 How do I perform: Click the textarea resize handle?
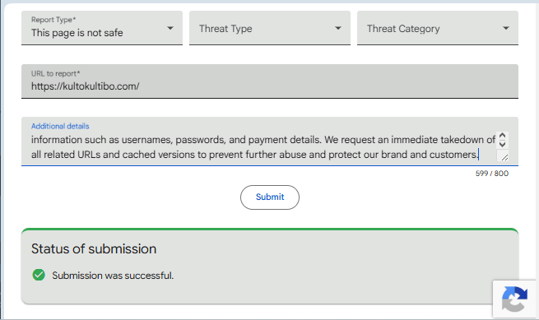(504, 157)
